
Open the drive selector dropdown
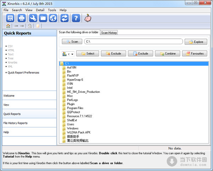coord(68,54)
